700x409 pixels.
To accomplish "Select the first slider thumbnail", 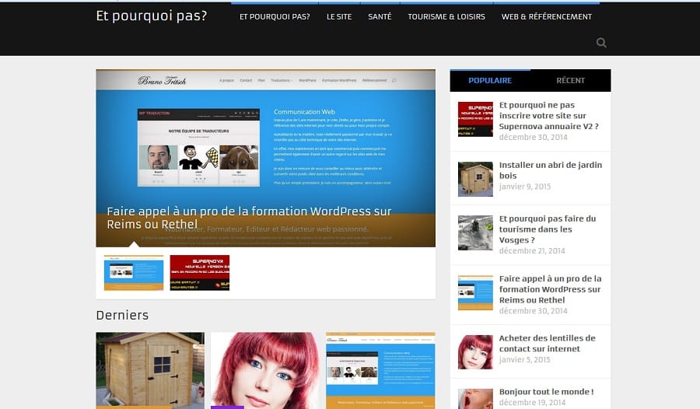I will 134,272.
